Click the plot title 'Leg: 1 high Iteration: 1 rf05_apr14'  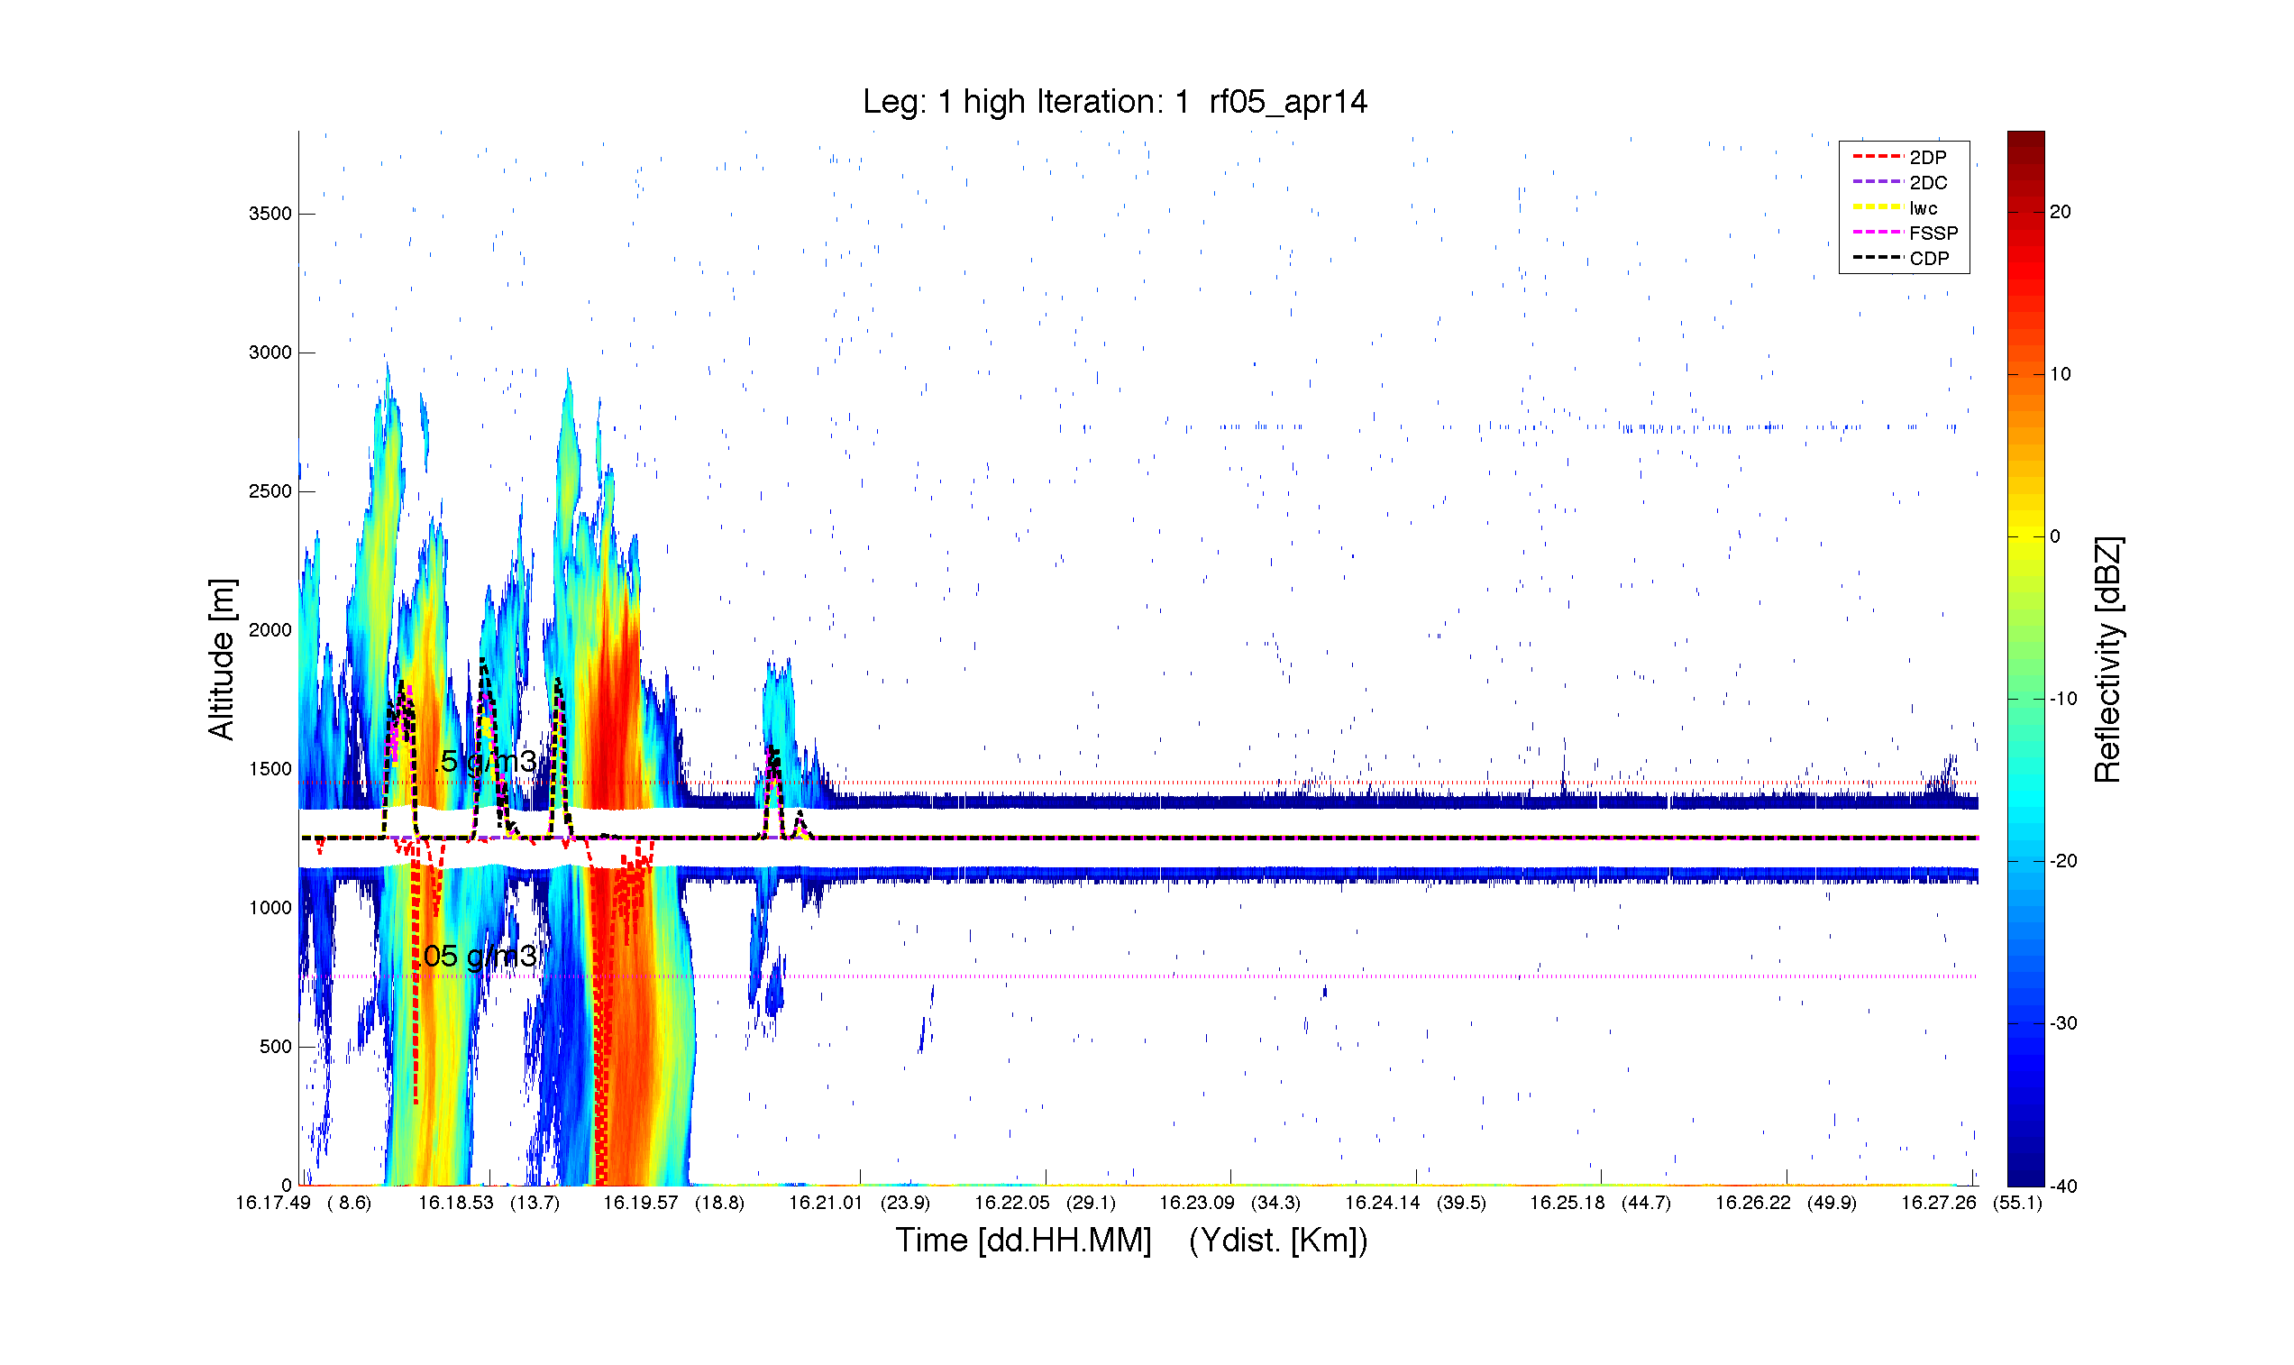[x=1114, y=101]
